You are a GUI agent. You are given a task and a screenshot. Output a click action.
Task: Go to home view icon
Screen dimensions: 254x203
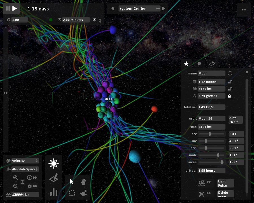point(113,8)
